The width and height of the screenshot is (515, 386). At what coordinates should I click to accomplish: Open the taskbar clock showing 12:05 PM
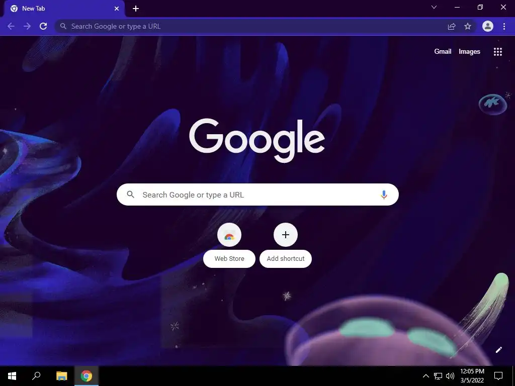coord(472,376)
